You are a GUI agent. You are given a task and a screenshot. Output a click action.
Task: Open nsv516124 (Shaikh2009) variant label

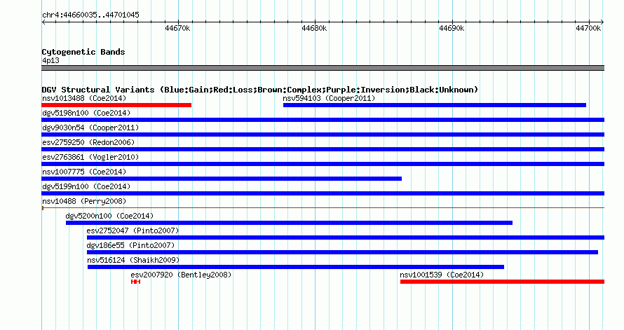point(133,260)
